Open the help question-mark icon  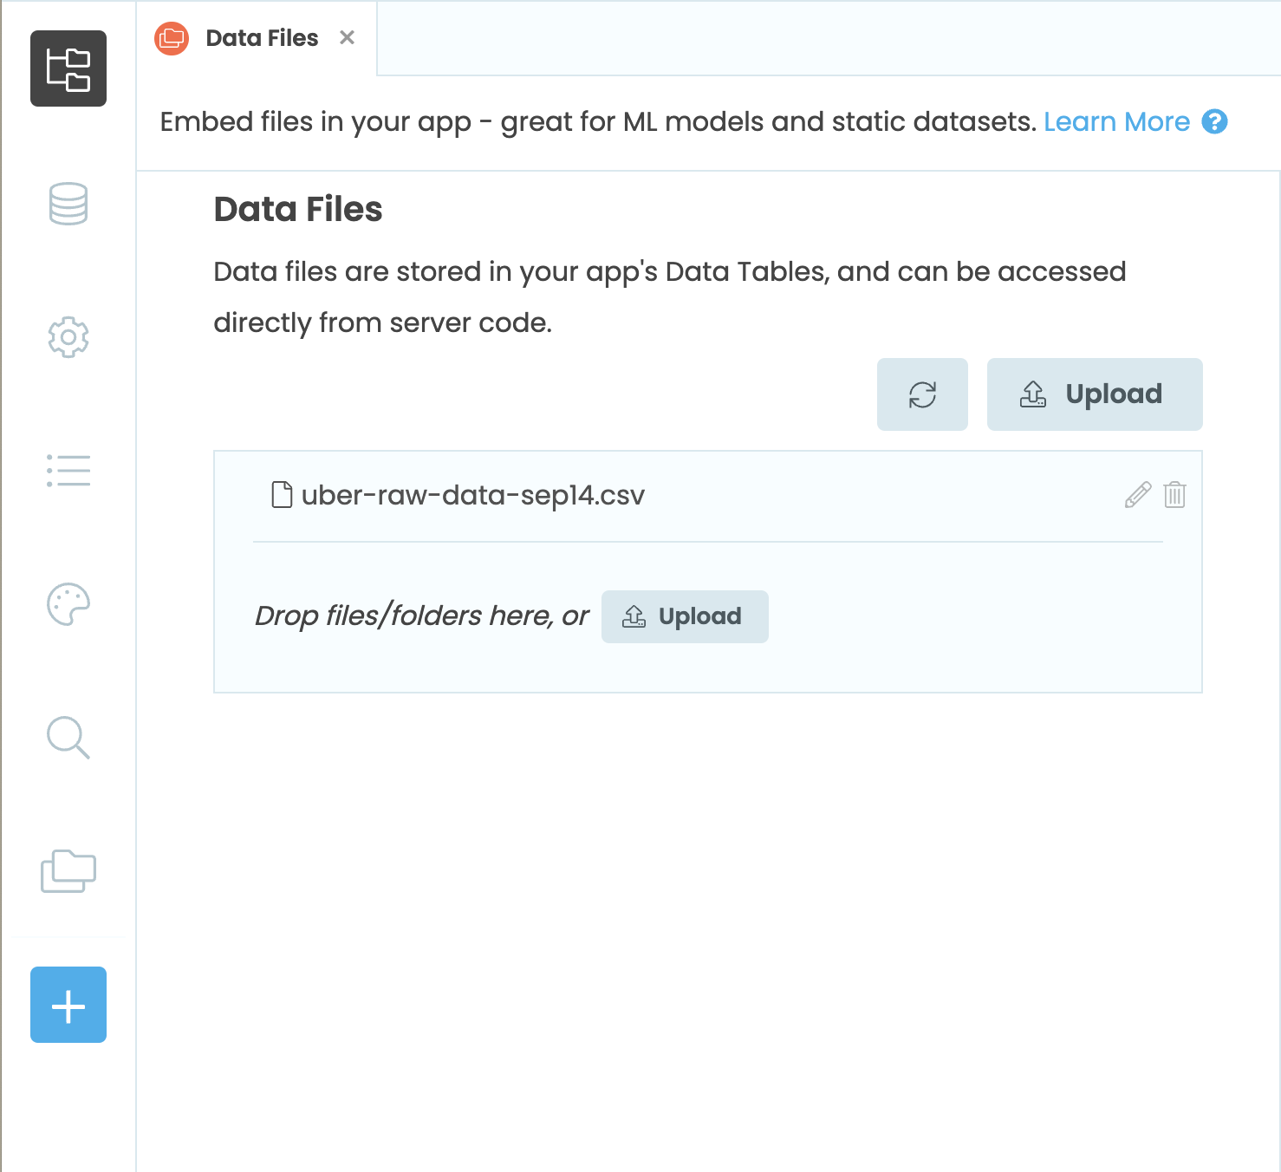pyautogui.click(x=1216, y=122)
